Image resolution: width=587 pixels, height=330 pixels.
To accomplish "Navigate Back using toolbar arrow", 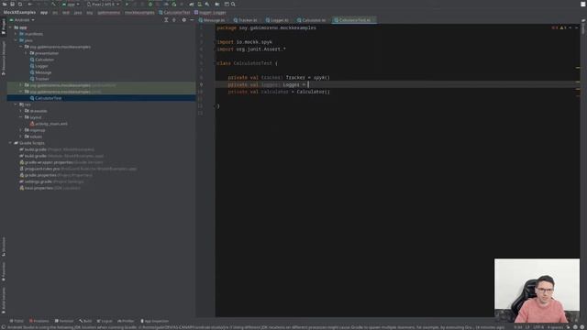I will pyautogui.click(x=30, y=4).
